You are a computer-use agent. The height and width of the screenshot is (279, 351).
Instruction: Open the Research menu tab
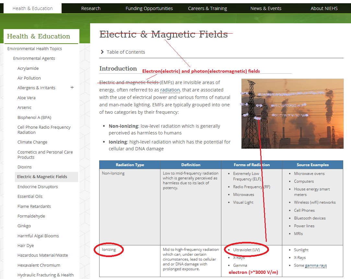point(91,8)
